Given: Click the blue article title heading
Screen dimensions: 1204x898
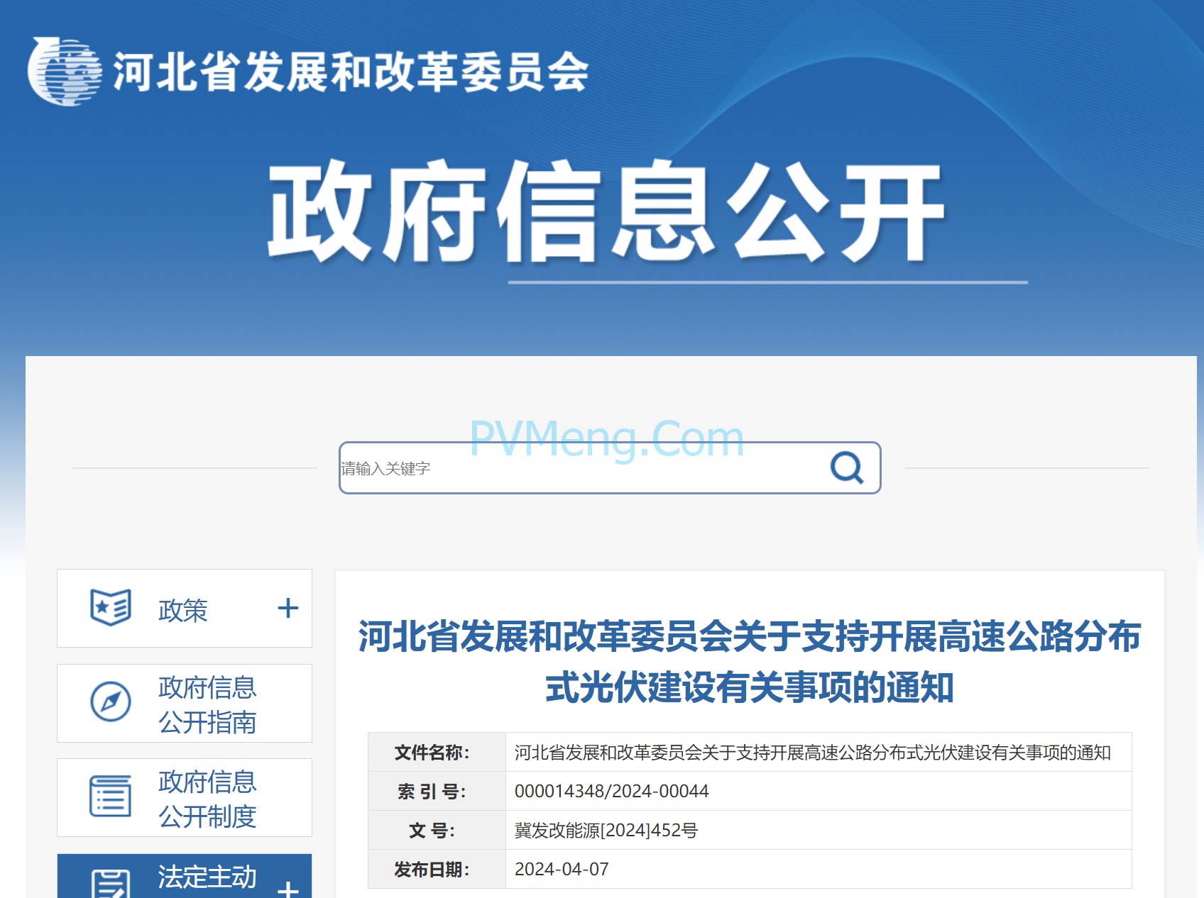Looking at the screenshot, I should point(750,661).
